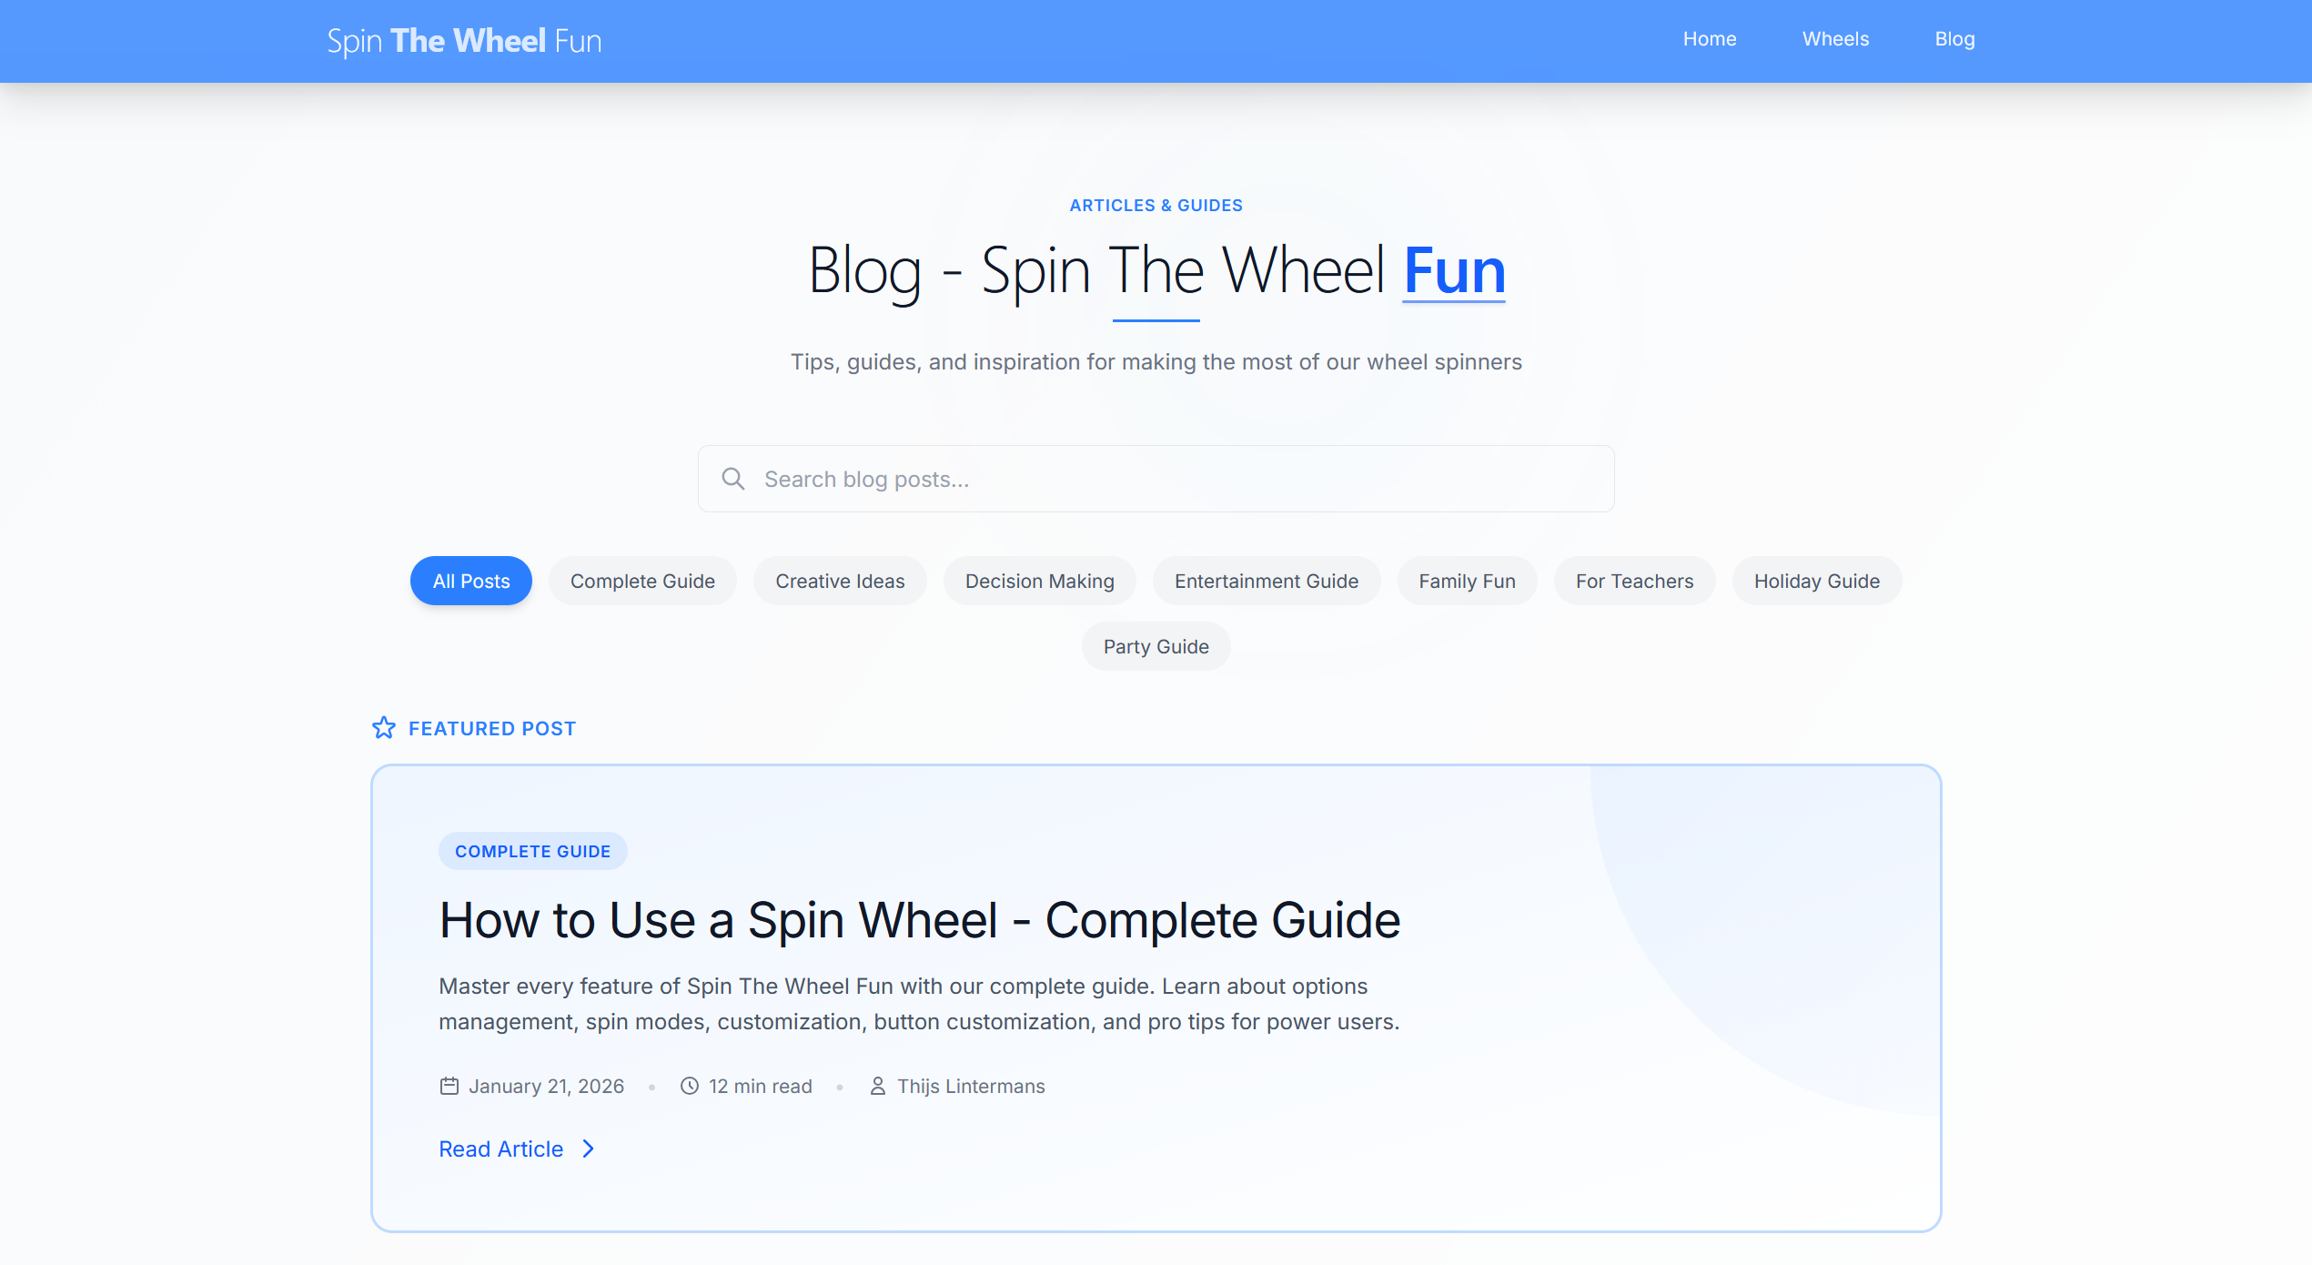Viewport: 2312px width, 1265px height.
Task: Open the Wheels navigation item
Action: point(1835,38)
